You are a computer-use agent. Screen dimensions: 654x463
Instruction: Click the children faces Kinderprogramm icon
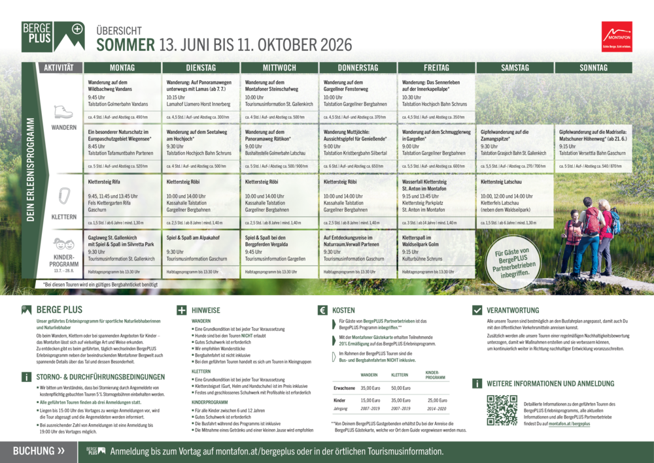[x=63, y=244]
